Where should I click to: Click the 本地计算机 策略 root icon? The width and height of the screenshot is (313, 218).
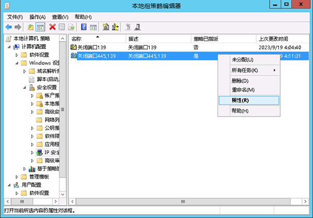click(8, 39)
